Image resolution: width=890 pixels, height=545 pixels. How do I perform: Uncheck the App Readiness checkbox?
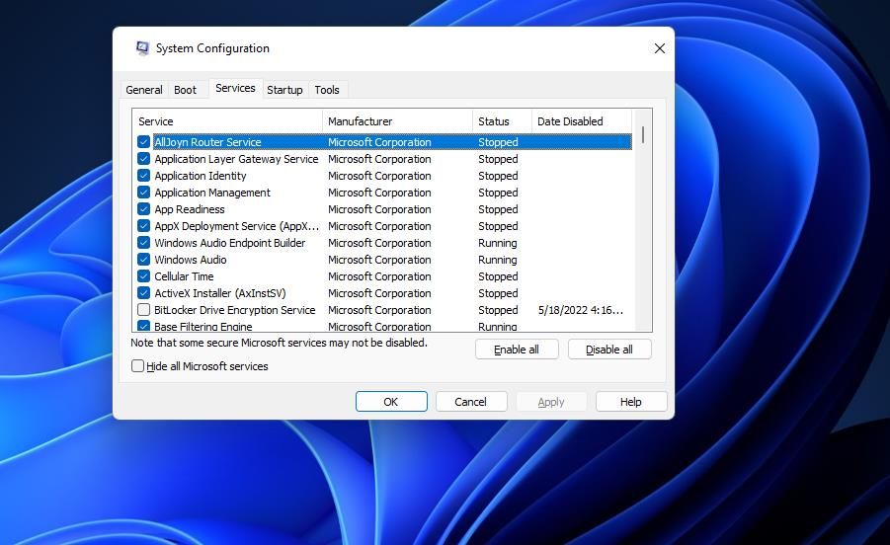(x=143, y=208)
